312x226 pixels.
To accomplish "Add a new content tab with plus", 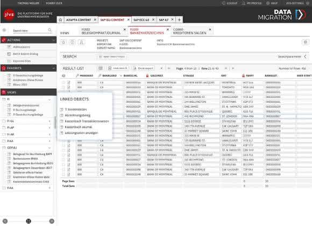I will point(179,20).
